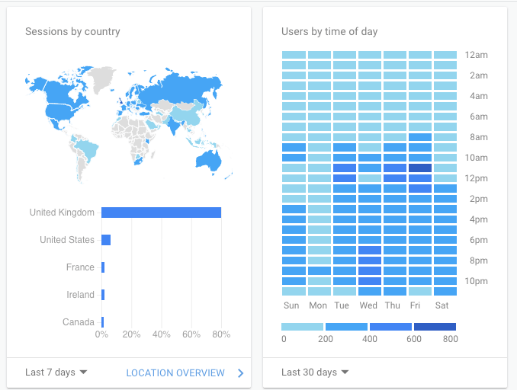Open the Last 30 days dropdown
The height and width of the screenshot is (390, 517).
coord(315,372)
